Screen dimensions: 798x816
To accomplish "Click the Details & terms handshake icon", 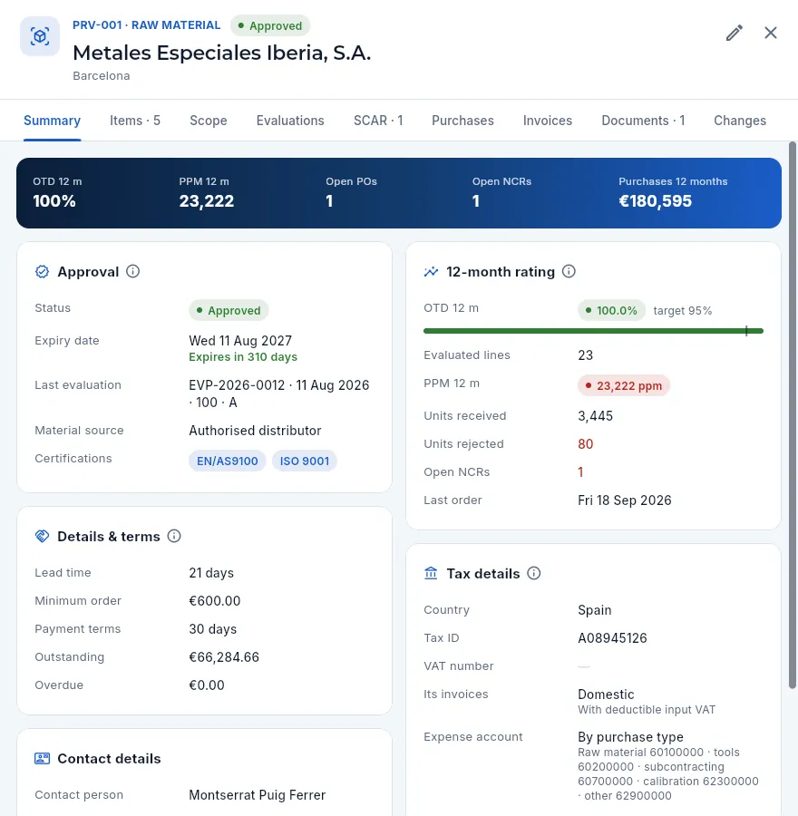I will point(42,536).
